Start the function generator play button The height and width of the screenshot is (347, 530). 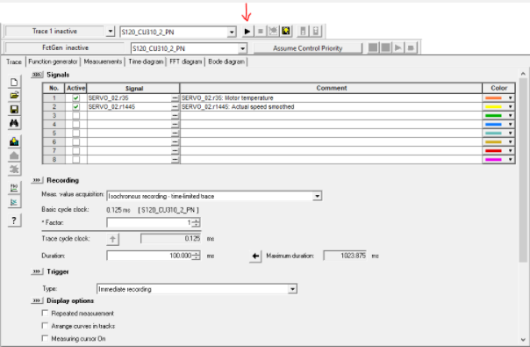click(x=398, y=47)
